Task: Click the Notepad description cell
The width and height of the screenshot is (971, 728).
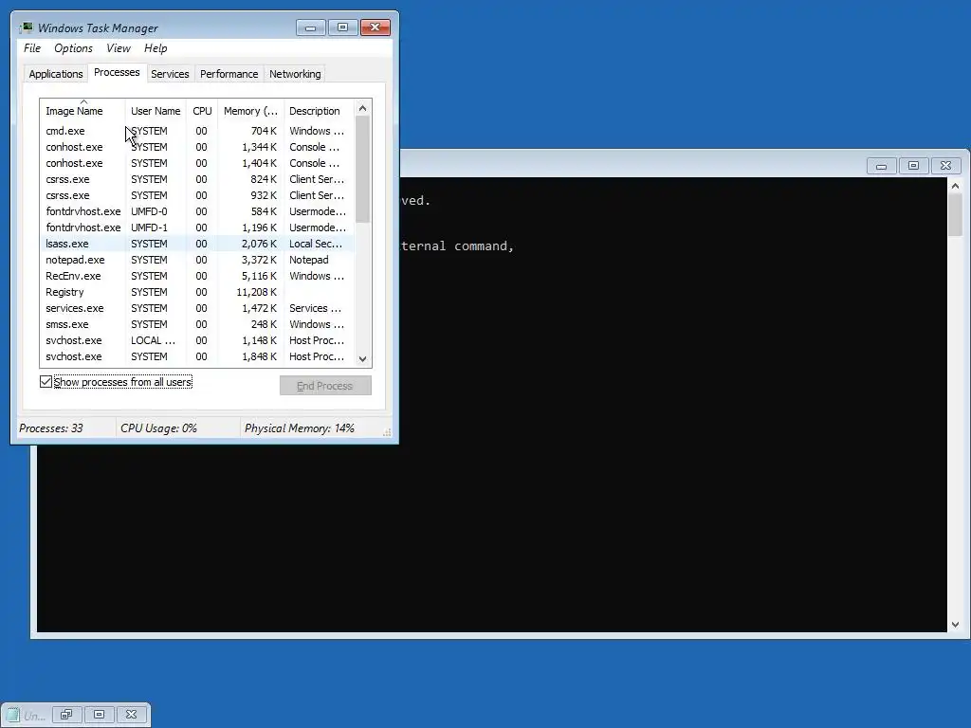Action: click(308, 260)
